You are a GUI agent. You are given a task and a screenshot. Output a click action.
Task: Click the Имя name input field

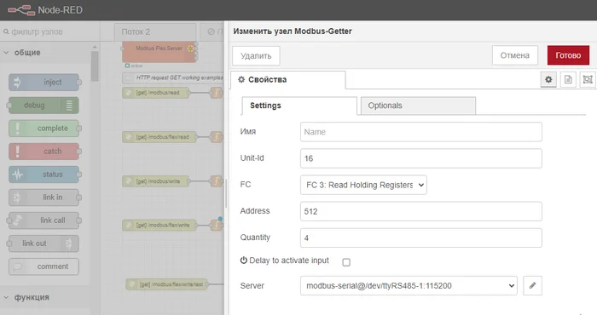pos(421,132)
